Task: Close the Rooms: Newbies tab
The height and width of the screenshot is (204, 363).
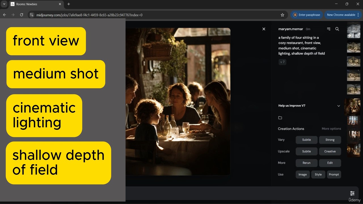Action: [60, 4]
